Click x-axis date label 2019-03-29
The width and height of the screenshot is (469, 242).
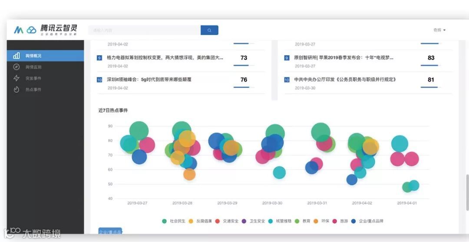227,203
